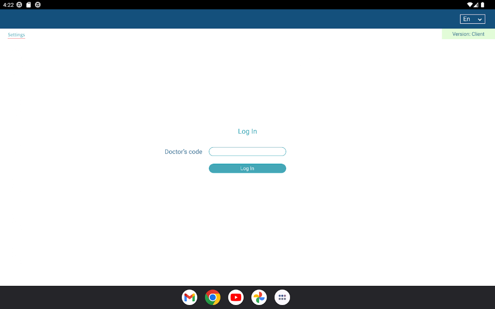Tap the cellular signal icon
This screenshot has height=309, width=495.
476,5
